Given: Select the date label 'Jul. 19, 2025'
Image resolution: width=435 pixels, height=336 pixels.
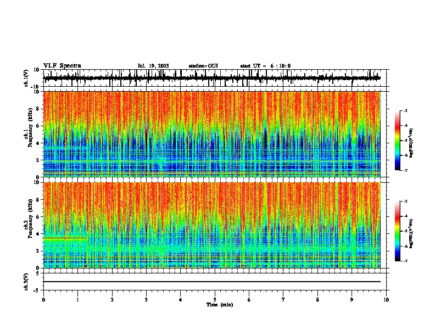Looking at the screenshot, I should tap(153, 66).
